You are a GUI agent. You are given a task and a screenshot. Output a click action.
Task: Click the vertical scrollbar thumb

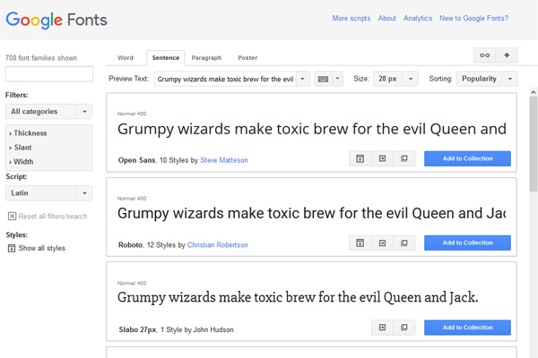point(534,144)
